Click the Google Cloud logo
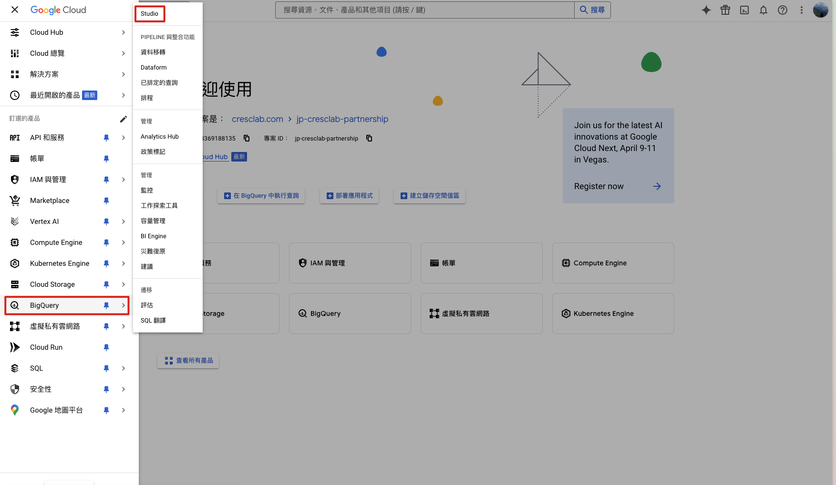 pos(58,10)
